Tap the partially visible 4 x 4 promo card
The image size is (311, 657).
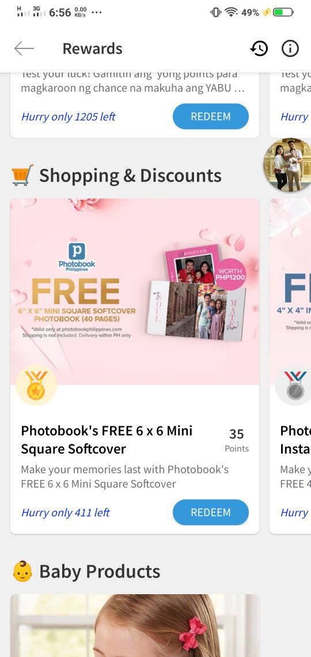(x=290, y=366)
